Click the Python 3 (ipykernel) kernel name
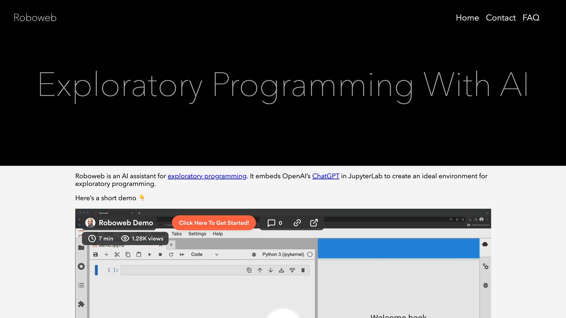Screen dimensions: 566x318 (283, 254)
